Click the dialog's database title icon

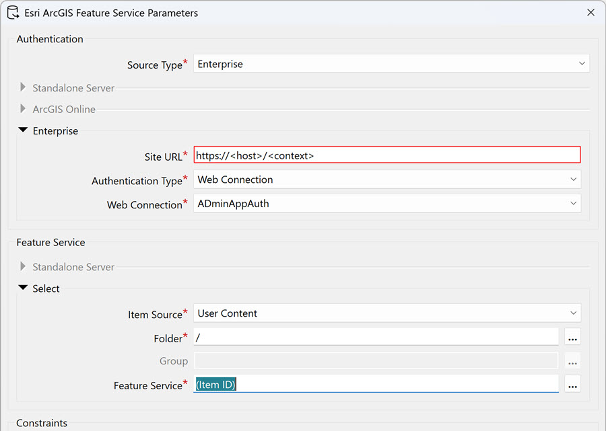(13, 13)
